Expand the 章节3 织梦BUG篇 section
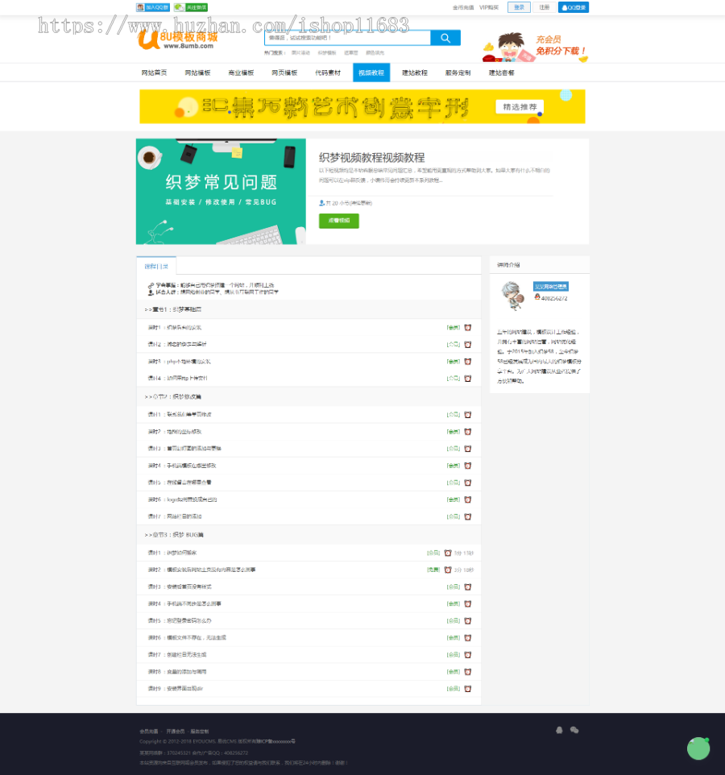This screenshot has width=725, height=775. tap(176, 534)
